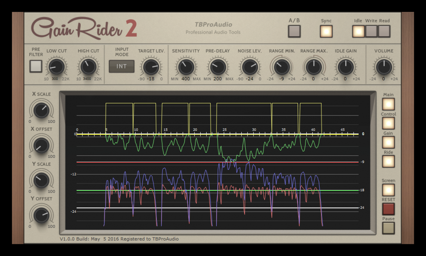Select the Read automation mode
426x256 pixels.
[x=384, y=31]
